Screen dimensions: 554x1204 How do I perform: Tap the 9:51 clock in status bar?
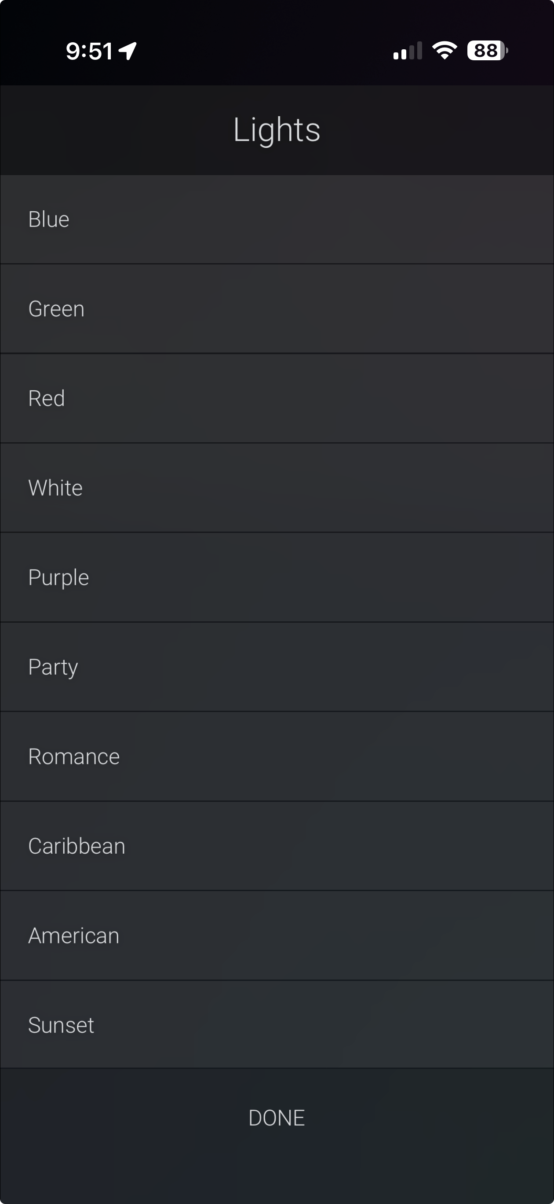pyautogui.click(x=89, y=51)
